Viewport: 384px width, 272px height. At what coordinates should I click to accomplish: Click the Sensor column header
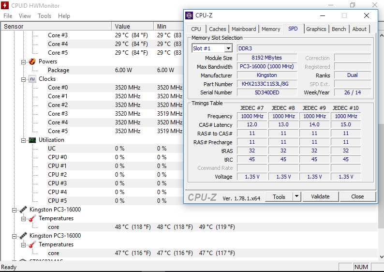click(x=56, y=27)
